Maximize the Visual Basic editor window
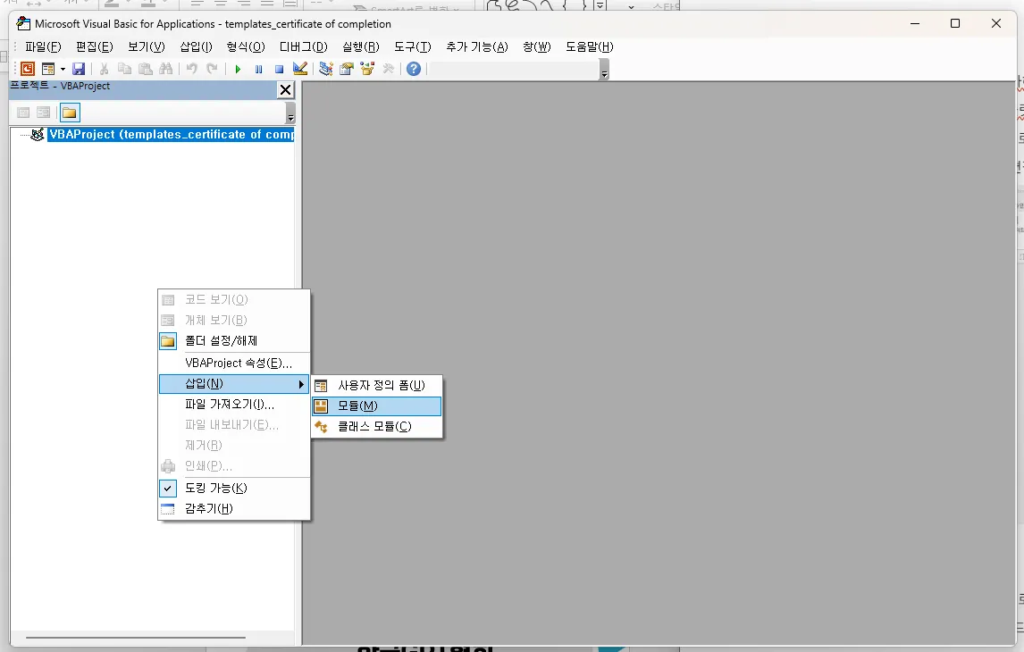The image size is (1024, 652). tap(955, 23)
